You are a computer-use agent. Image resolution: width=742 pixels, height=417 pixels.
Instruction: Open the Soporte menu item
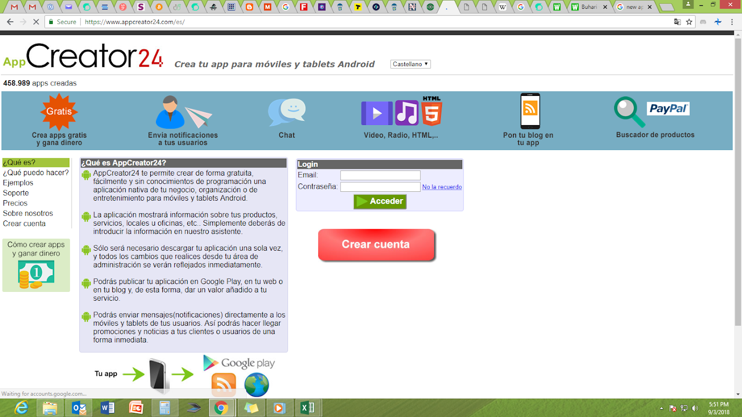pyautogui.click(x=16, y=193)
